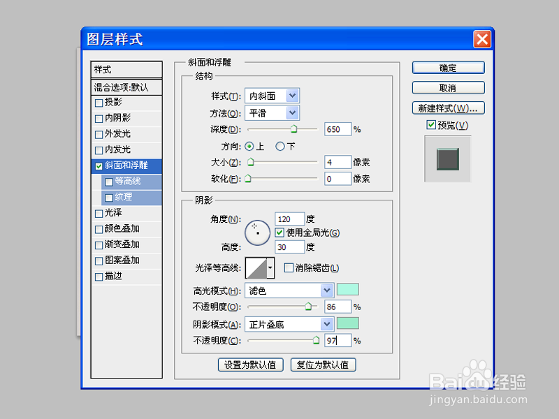
Task: Enable the 颜色叠加 color overlay checkbox
Action: tap(99, 230)
